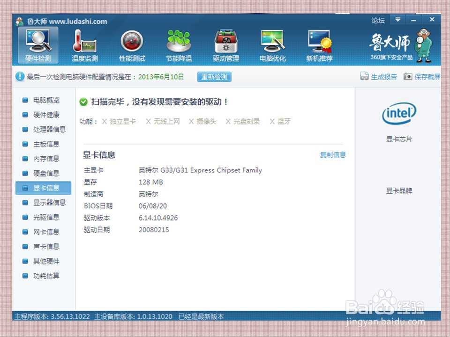Open 电脑优化 computer optimization icon
The image size is (450, 337).
(x=273, y=45)
